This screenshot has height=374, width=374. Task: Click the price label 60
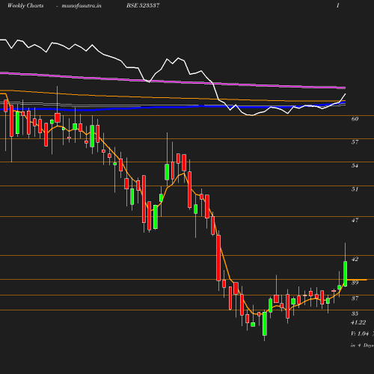point(355,119)
